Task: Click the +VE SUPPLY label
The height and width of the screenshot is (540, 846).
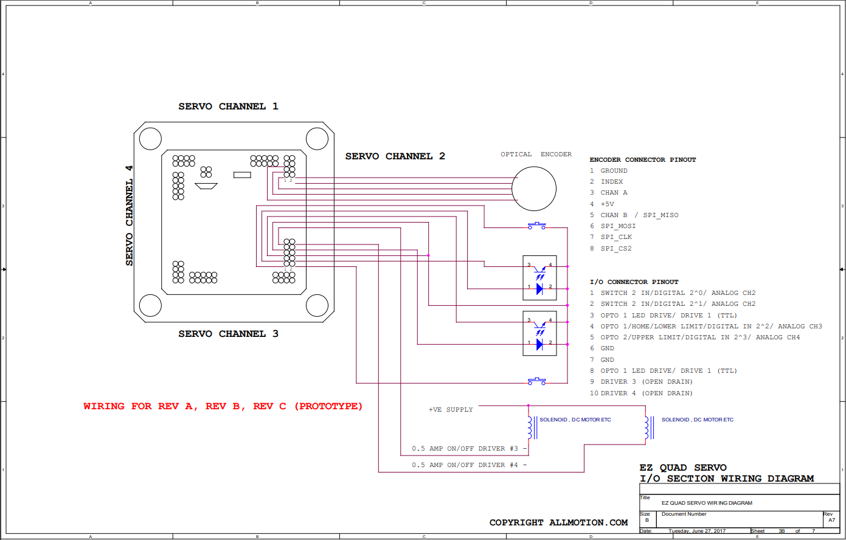Action: tap(451, 410)
